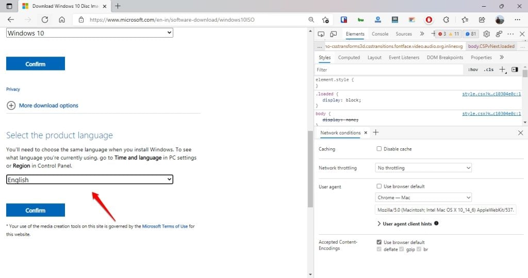Click the zoom magnifier in address bar
Screen dimensions: 528x278
click(311, 20)
